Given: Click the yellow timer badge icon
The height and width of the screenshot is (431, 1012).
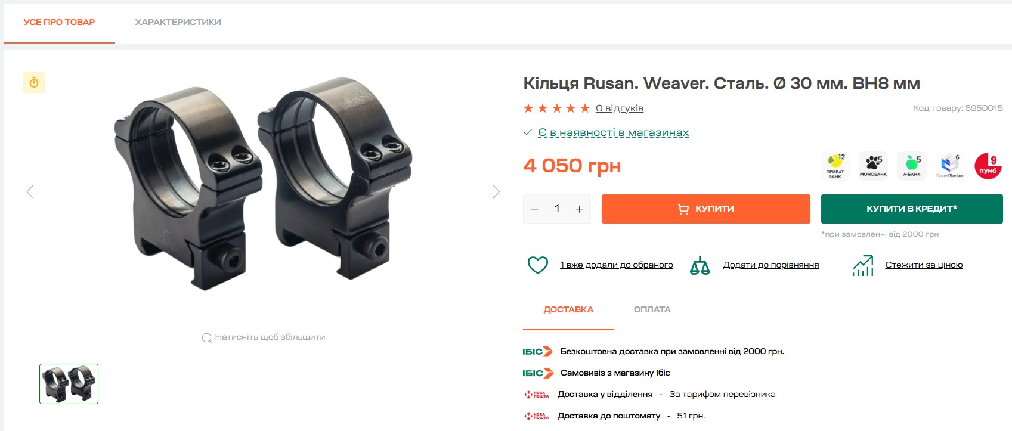Looking at the screenshot, I should coord(34,82).
